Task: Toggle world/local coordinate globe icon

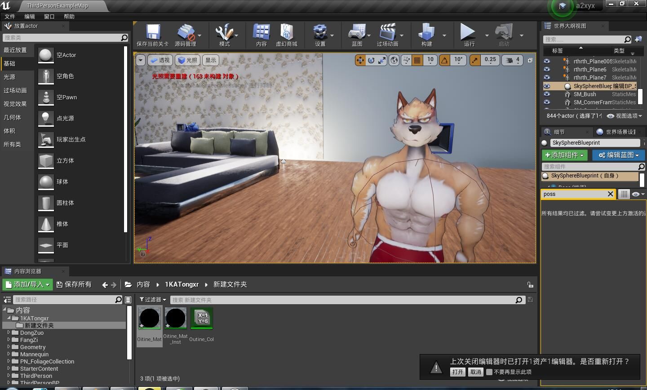Action: coord(394,60)
